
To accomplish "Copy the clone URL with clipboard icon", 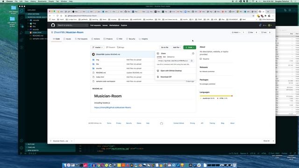I will (x=192, y=61).
